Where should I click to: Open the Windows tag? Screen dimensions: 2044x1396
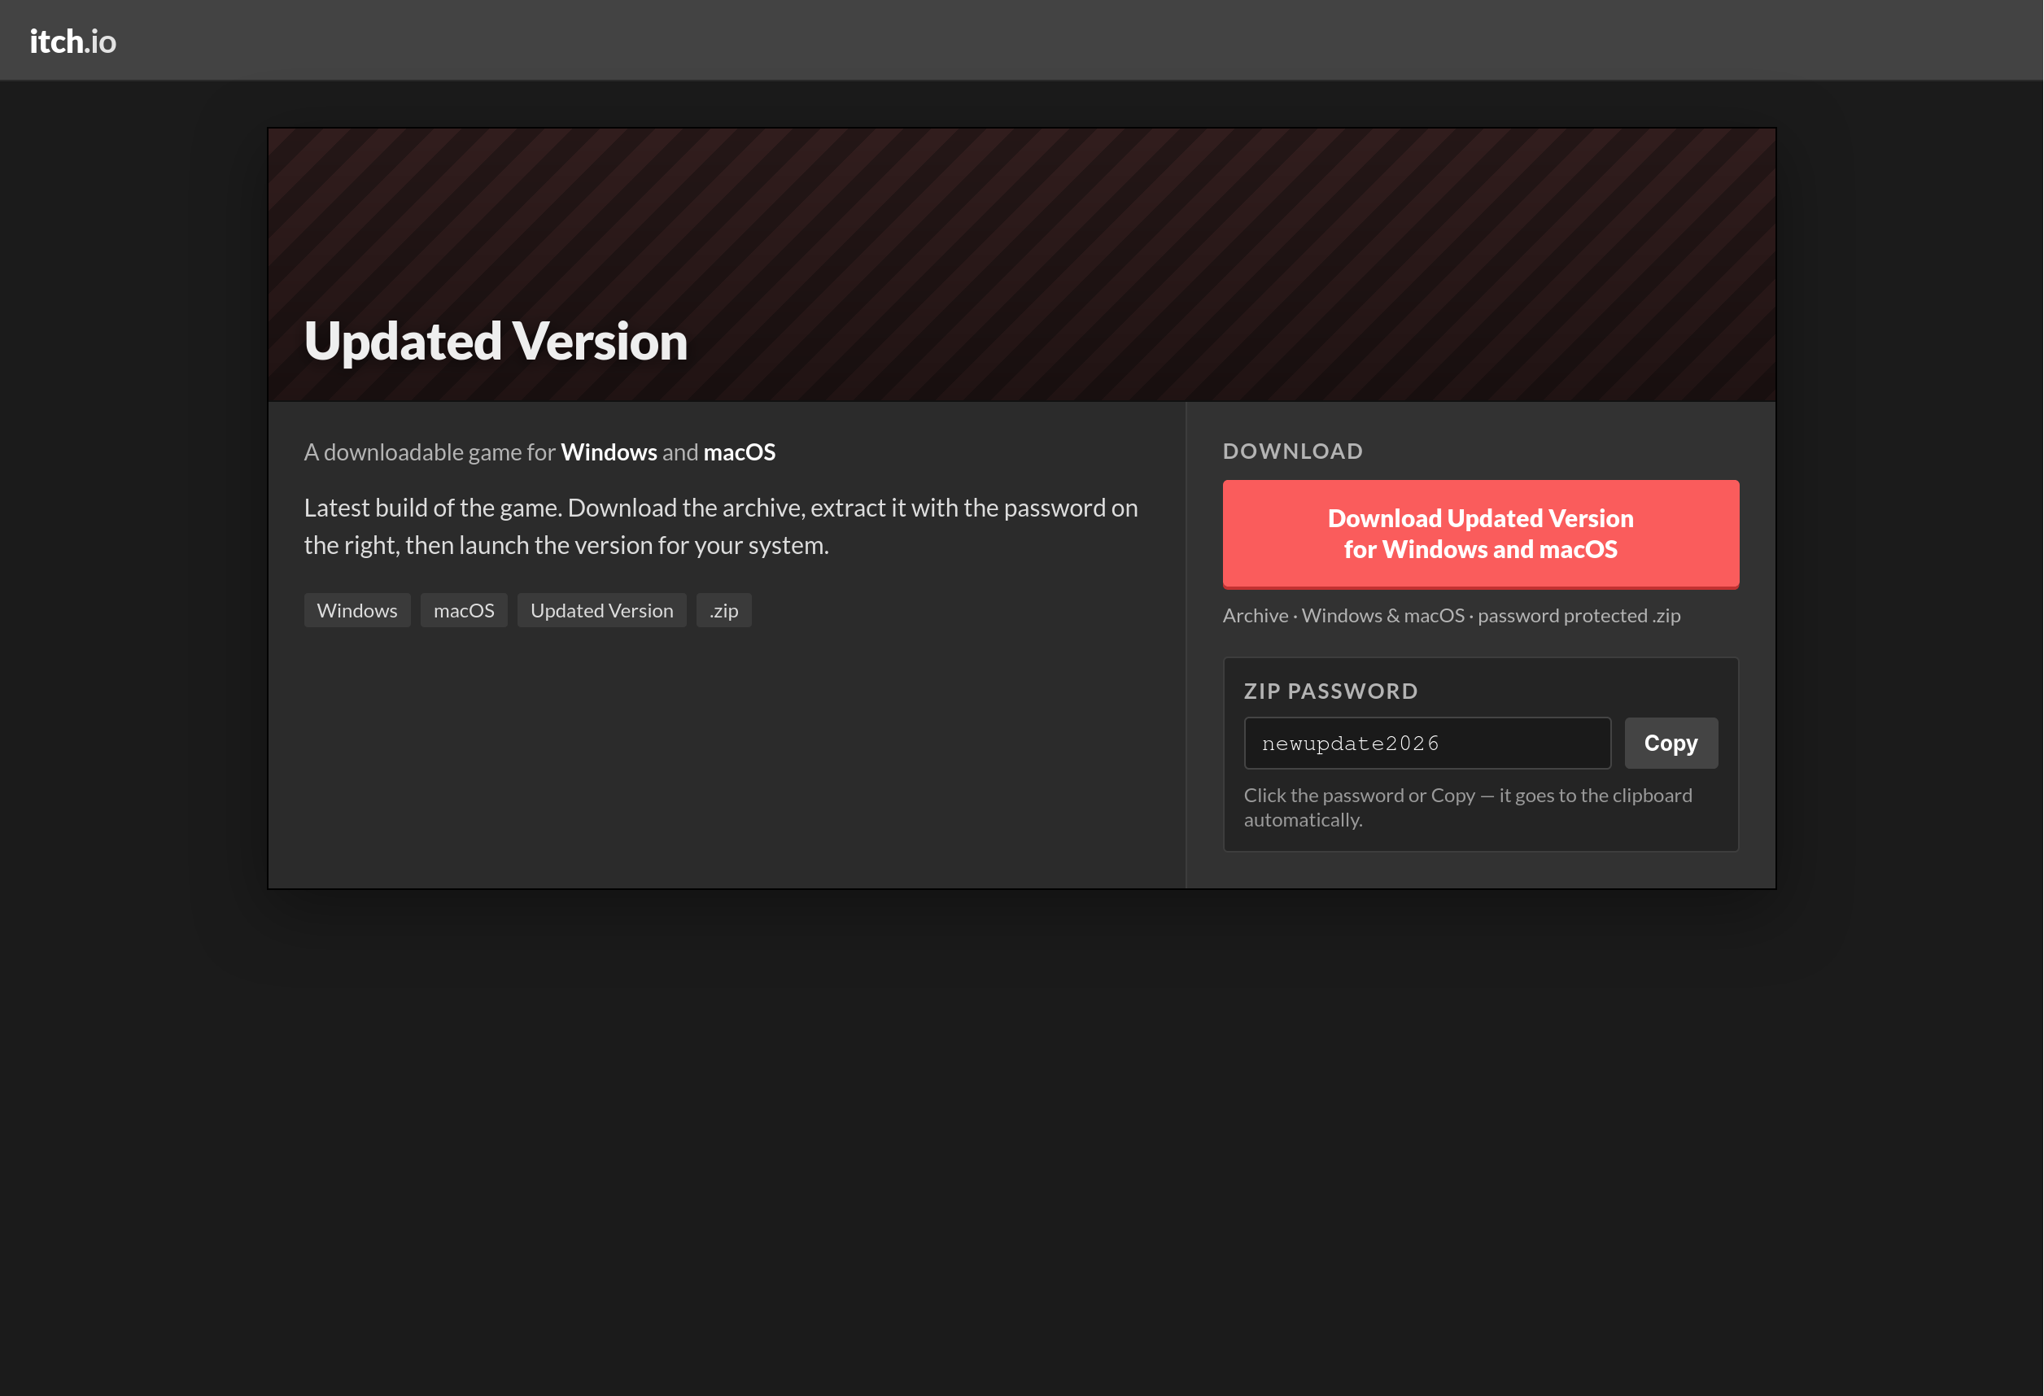[x=357, y=610]
